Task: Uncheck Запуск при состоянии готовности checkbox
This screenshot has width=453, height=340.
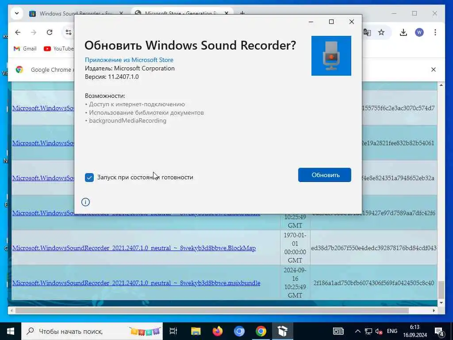Action: [x=89, y=177]
